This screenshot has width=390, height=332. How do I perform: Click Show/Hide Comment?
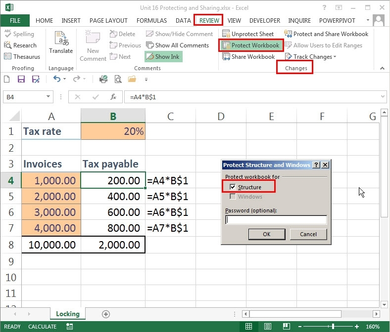[179, 34]
